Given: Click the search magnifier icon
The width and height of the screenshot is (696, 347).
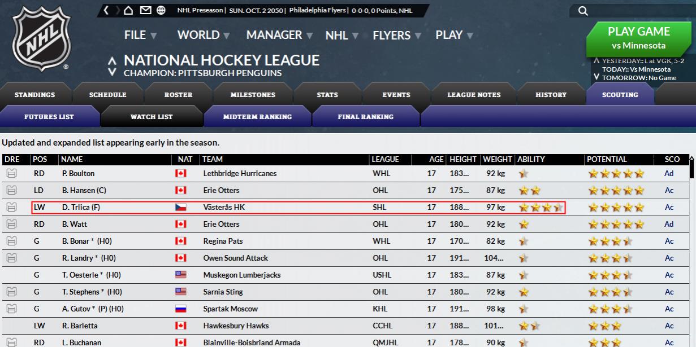Looking at the screenshot, I should [583, 11].
